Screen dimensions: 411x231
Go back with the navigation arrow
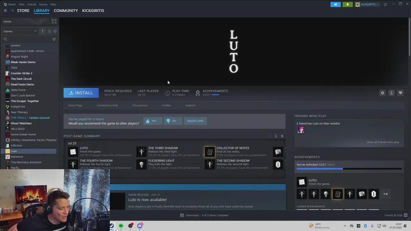5,11
